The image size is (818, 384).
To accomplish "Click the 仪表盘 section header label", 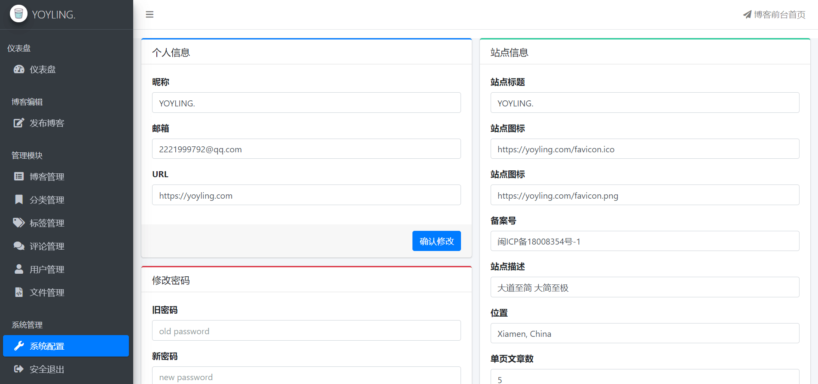I will pyautogui.click(x=19, y=48).
